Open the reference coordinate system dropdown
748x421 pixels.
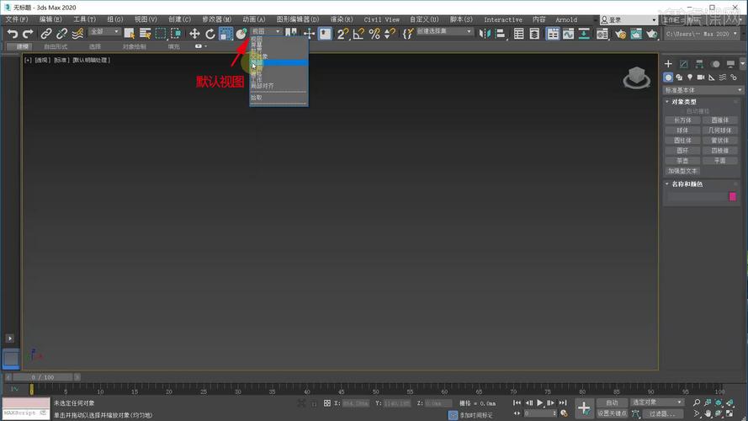point(266,31)
